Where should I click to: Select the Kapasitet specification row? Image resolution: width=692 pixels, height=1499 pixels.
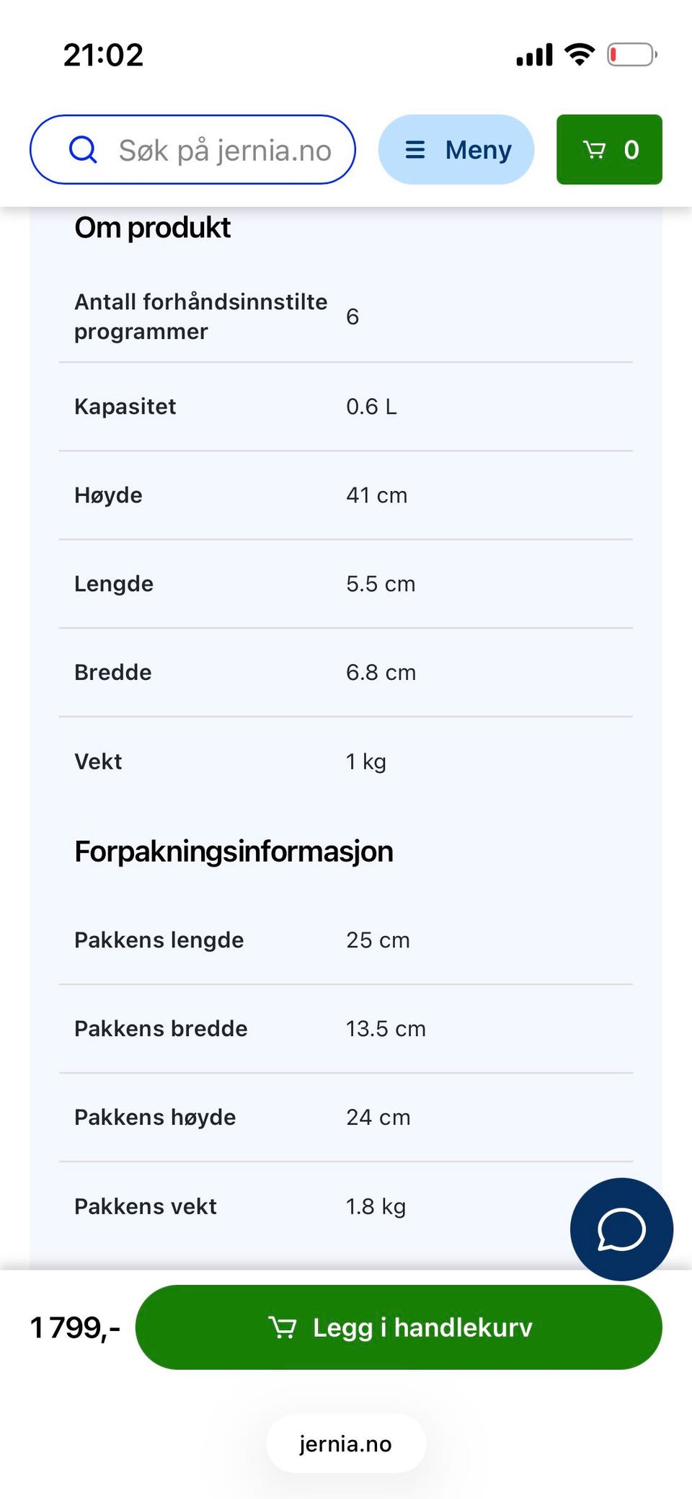coord(346,407)
